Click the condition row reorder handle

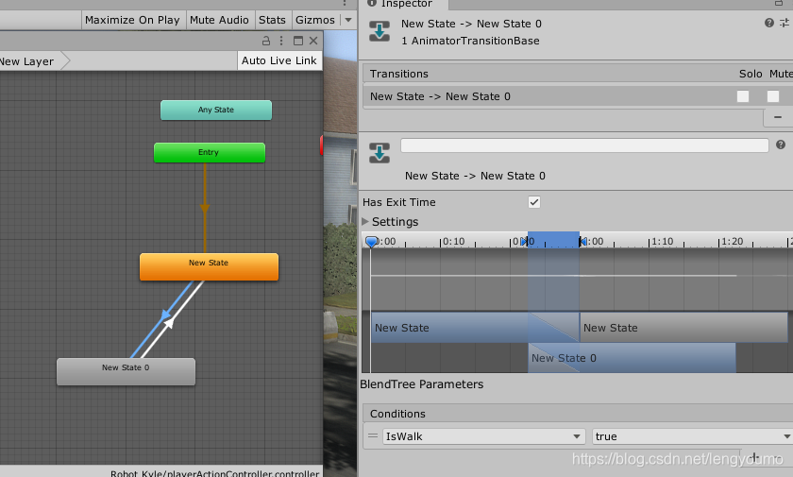point(373,436)
